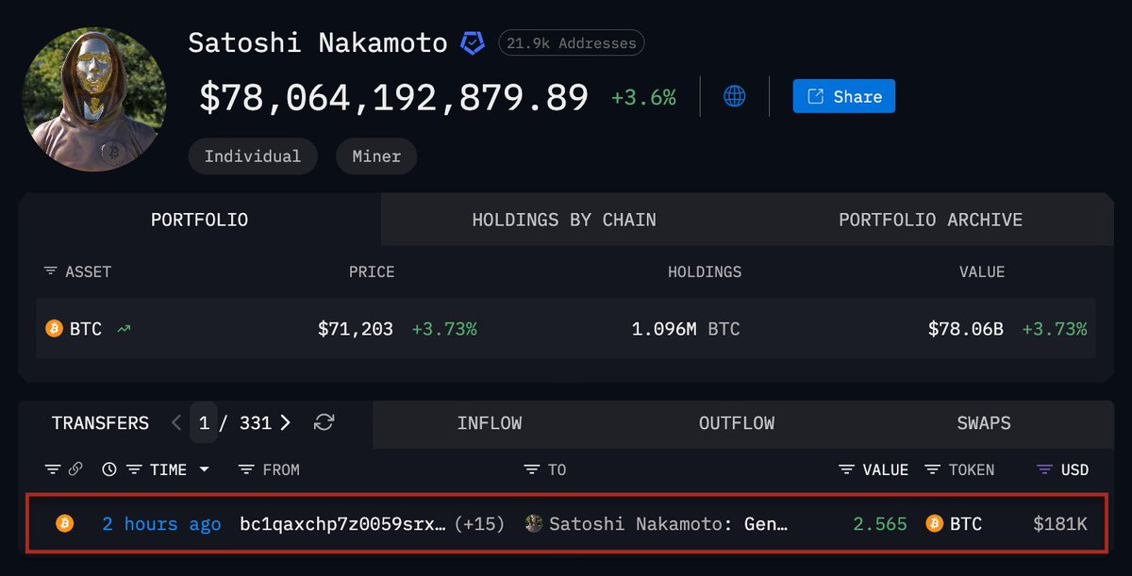Click the Share button
The image size is (1132, 576).
click(x=843, y=96)
